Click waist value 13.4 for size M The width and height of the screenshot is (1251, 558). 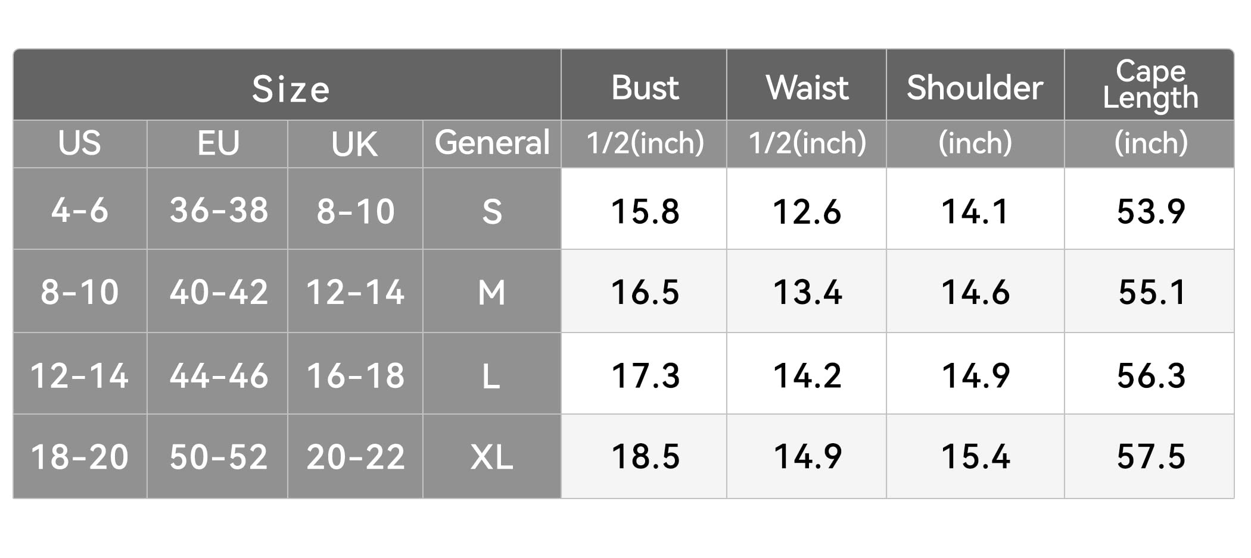coord(807,292)
